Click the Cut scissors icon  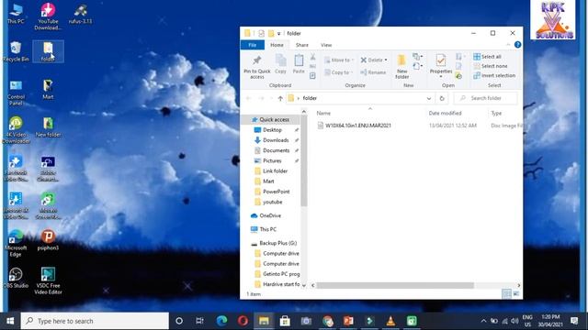[x=312, y=57]
